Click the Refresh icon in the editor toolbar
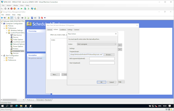174x111 pixels. [x=25, y=18]
